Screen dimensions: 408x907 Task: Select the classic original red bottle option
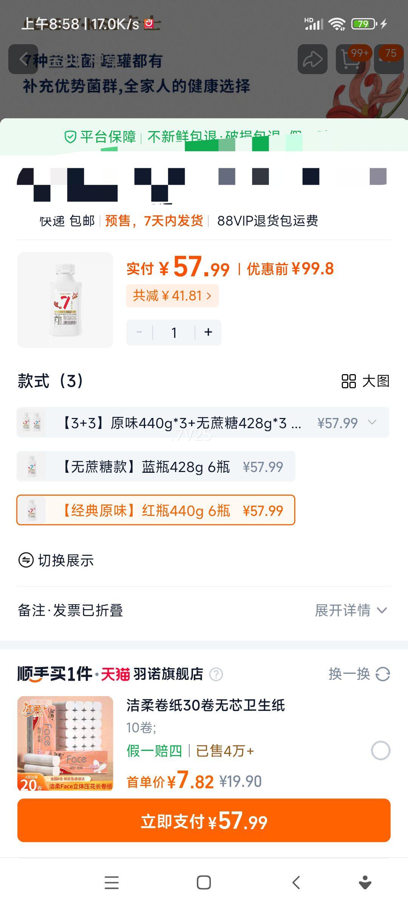point(156,510)
